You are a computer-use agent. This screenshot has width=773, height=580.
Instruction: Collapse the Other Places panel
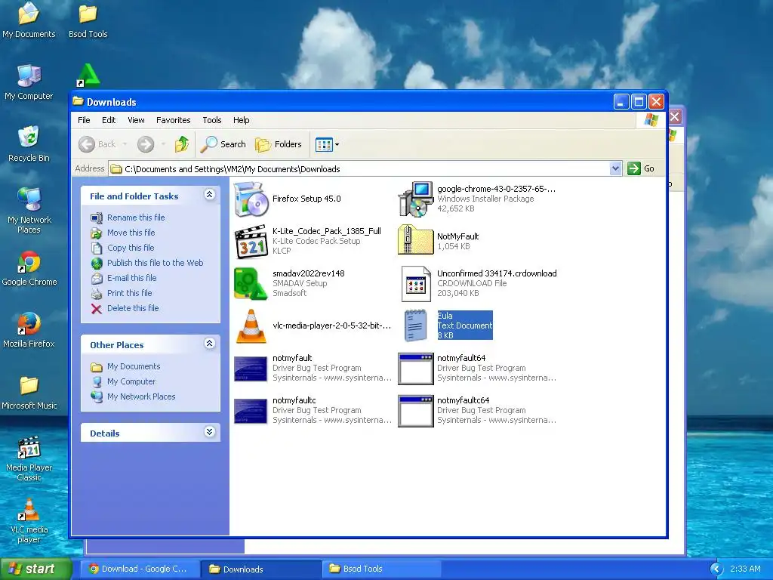point(210,344)
